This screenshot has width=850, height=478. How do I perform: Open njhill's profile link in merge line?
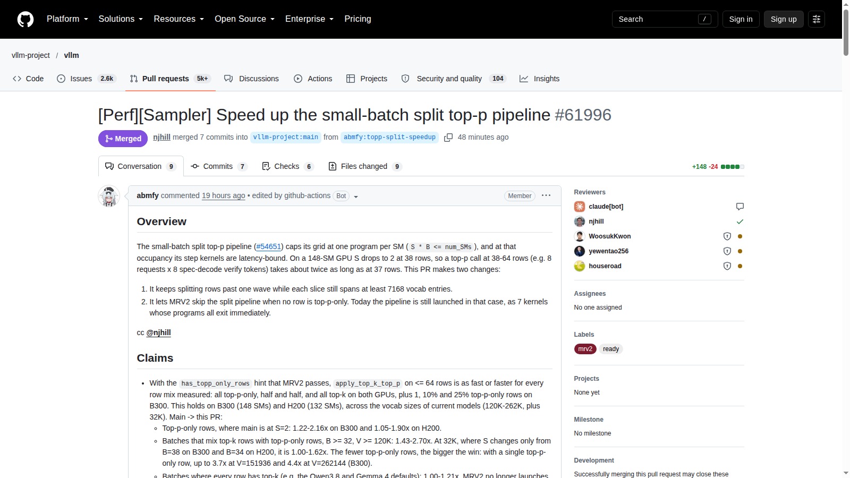coord(161,137)
